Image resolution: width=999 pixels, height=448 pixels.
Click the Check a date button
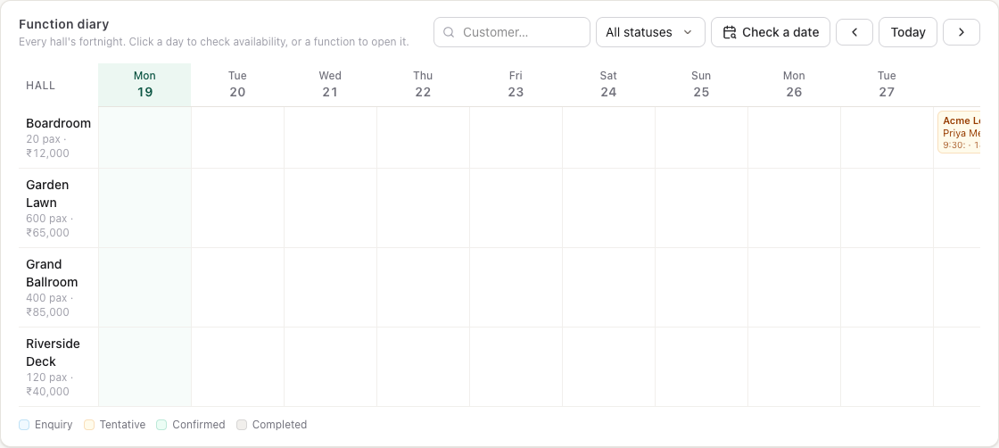[771, 32]
